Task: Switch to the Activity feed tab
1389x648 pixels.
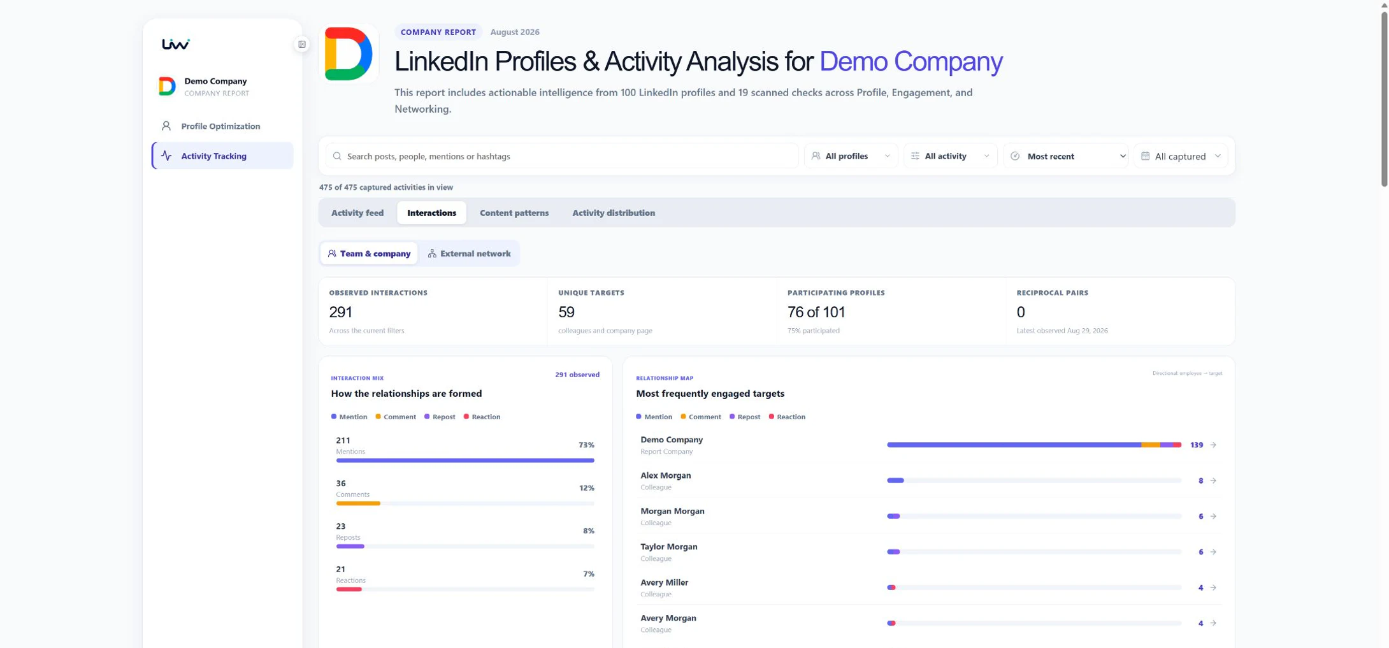Action: click(357, 213)
